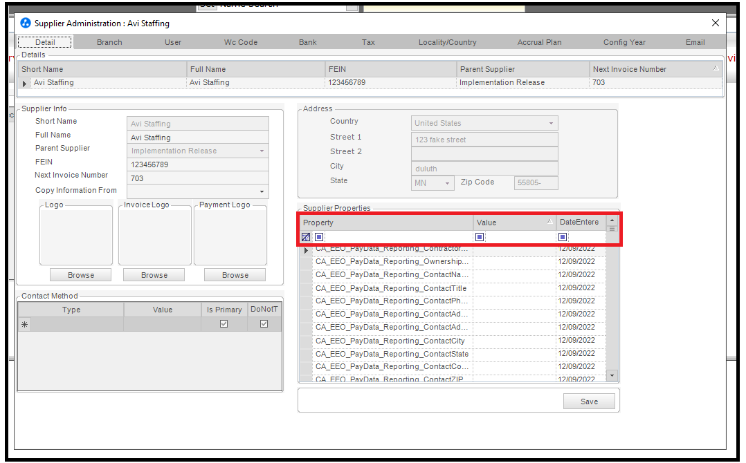This screenshot has width=746, height=463.
Task: Switch to the Detail tab
Action: (45, 42)
